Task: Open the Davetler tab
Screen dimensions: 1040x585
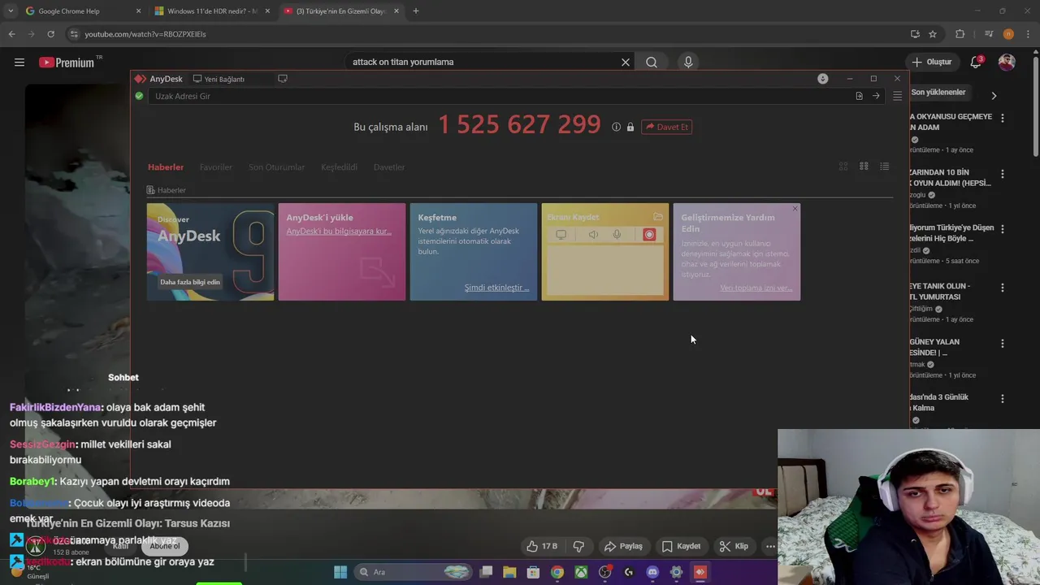Action: click(x=389, y=167)
